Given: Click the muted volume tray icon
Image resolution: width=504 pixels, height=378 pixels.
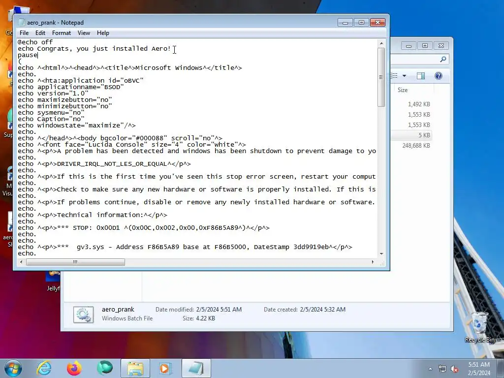Looking at the screenshot, I should [x=454, y=369].
